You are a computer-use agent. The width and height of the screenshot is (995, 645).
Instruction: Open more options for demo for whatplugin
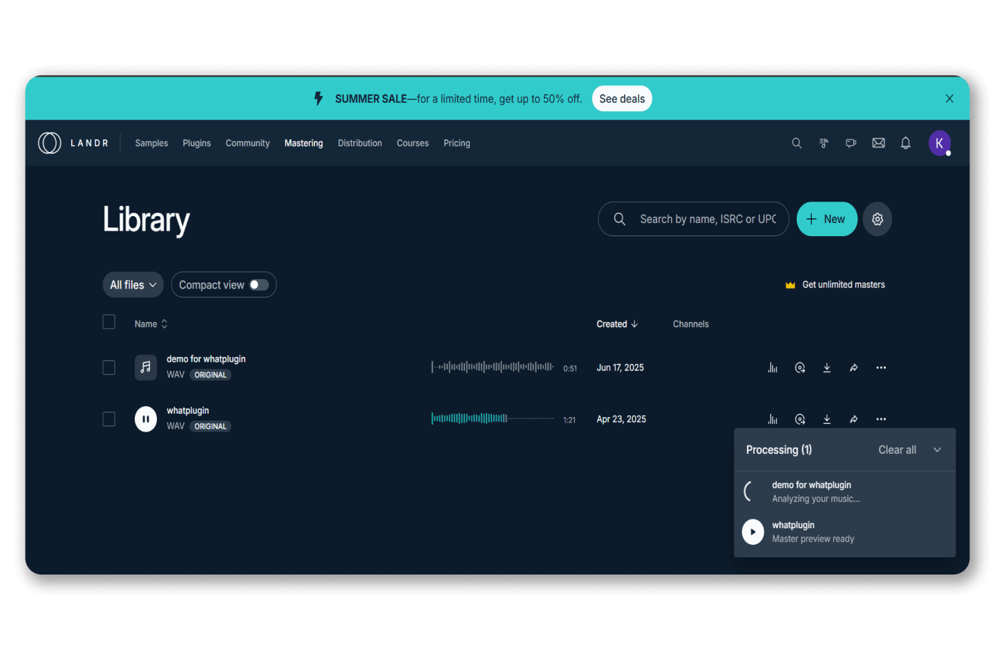[881, 367]
